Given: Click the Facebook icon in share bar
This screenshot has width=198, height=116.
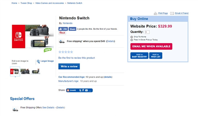Looking at the screenshot, I should (x=83, y=90).
